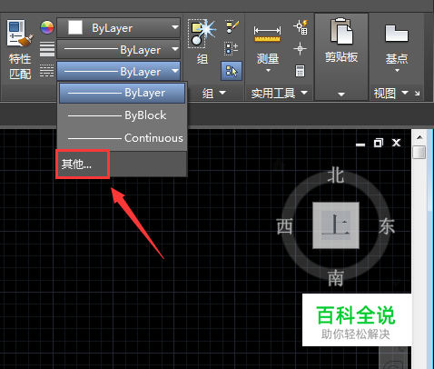Click the lineweight icon with thick lines
This screenshot has height=369, width=434.
[x=47, y=49]
